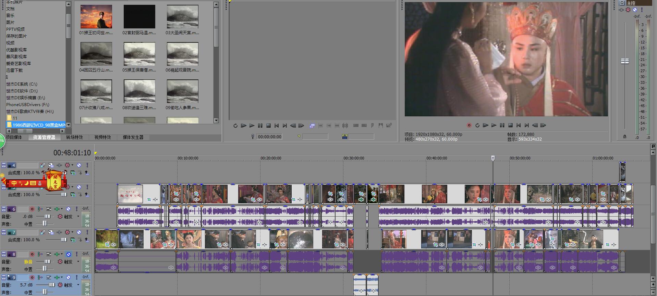This screenshot has width=657, height=296.
Task: Open the 触发 automation mode dropdown on track 6
Action: pyautogui.click(x=78, y=216)
